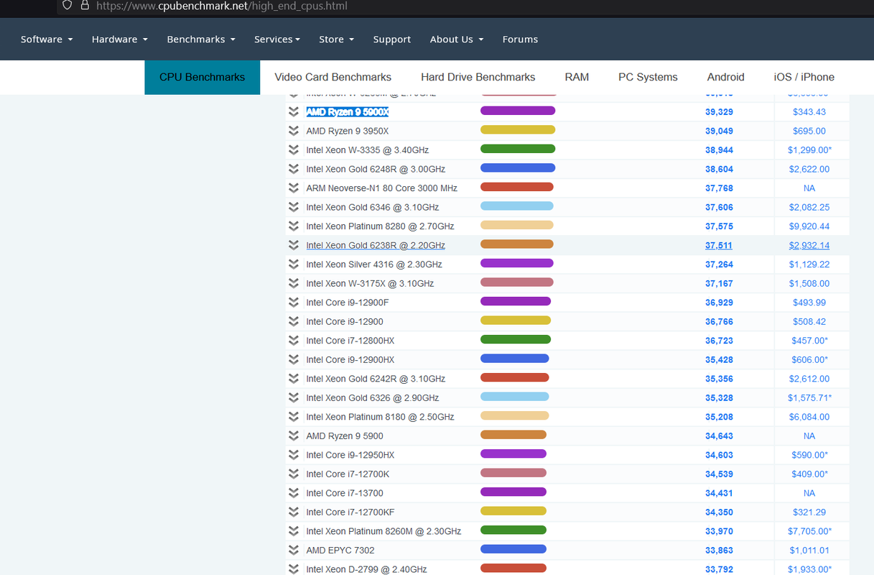Expand chevron beside Intel Xeon W-3335
874x575 pixels.
pos(293,150)
